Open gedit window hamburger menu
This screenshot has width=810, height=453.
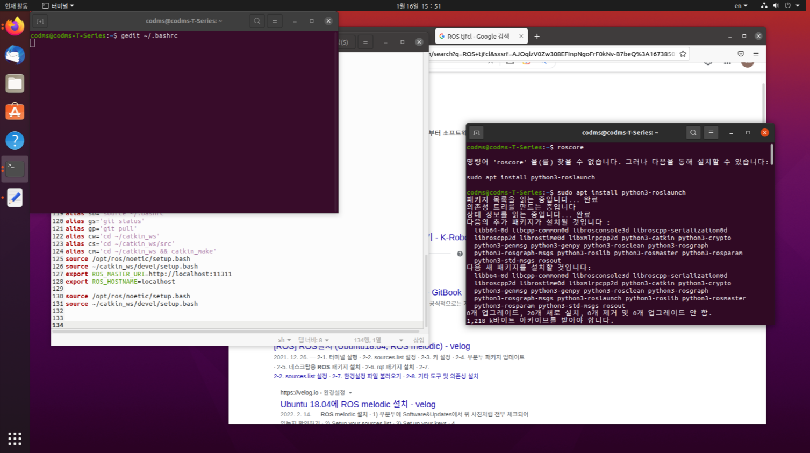(365, 42)
